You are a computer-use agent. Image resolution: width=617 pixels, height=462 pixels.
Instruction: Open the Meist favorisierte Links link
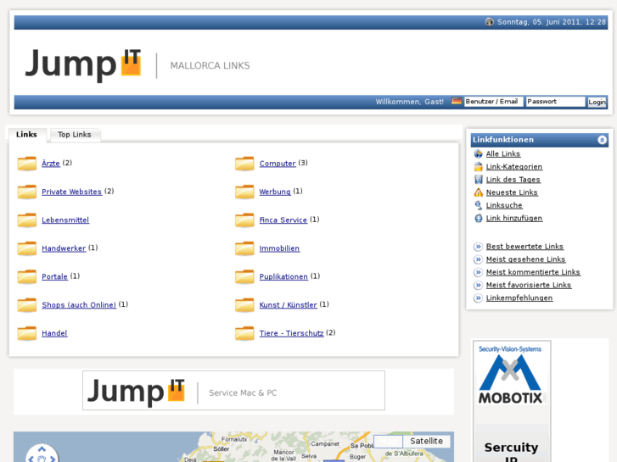[x=529, y=285]
